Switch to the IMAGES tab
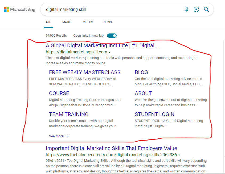Viewport: 225px width, 174px height. (67, 22)
